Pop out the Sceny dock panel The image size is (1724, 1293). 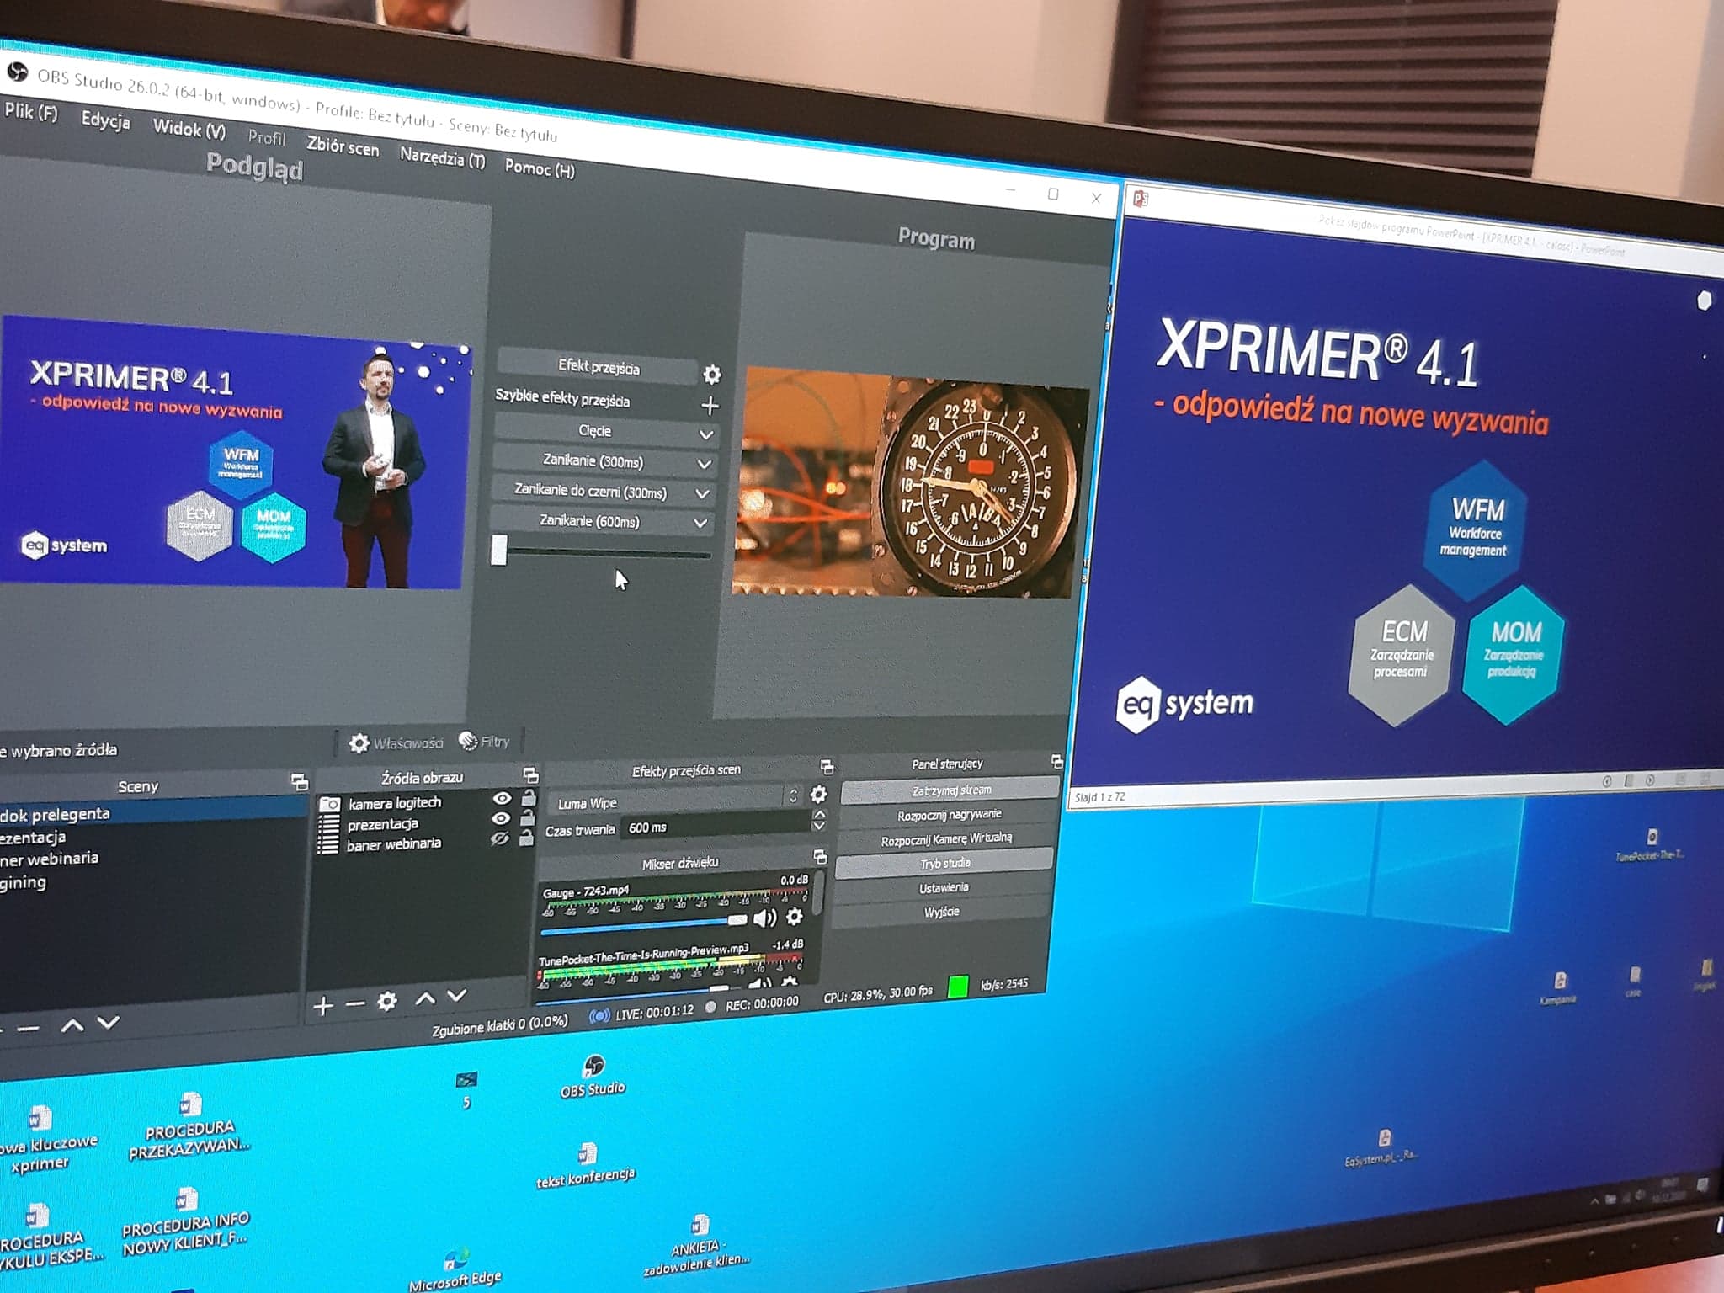300,782
